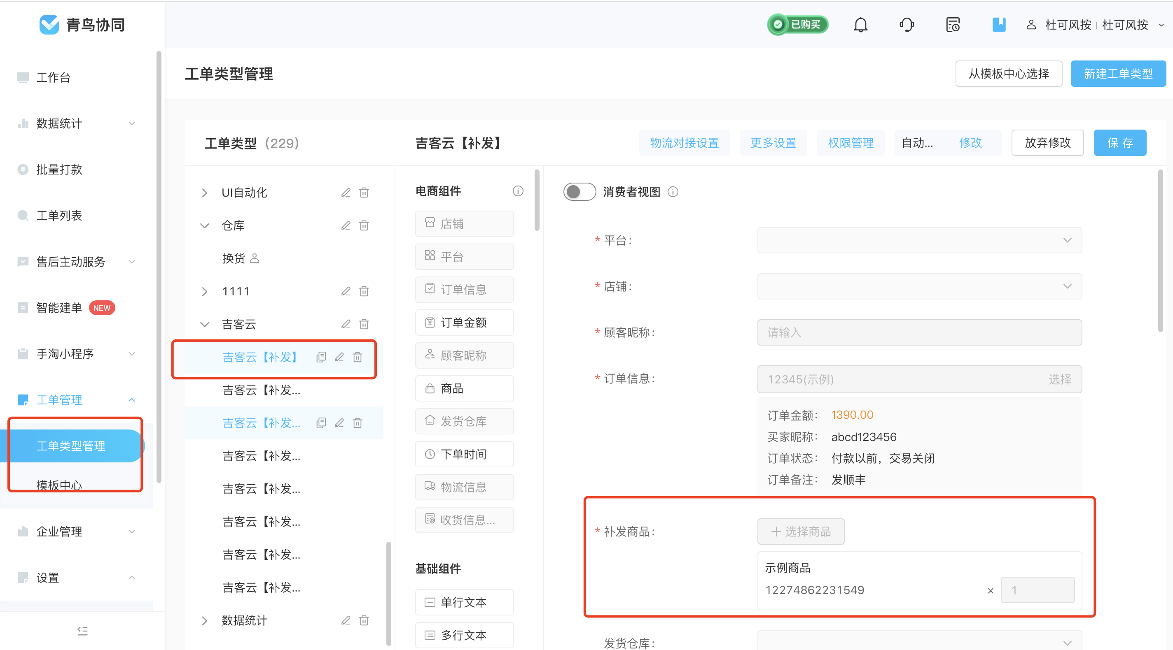Delete the 1111 category

[364, 291]
